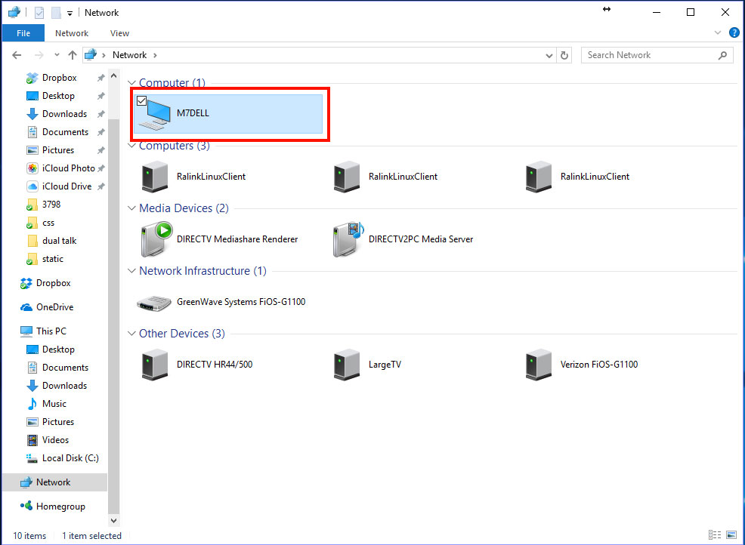This screenshot has height=545, width=745.
Task: Click New folder icon in title bar
Action: [x=56, y=13]
